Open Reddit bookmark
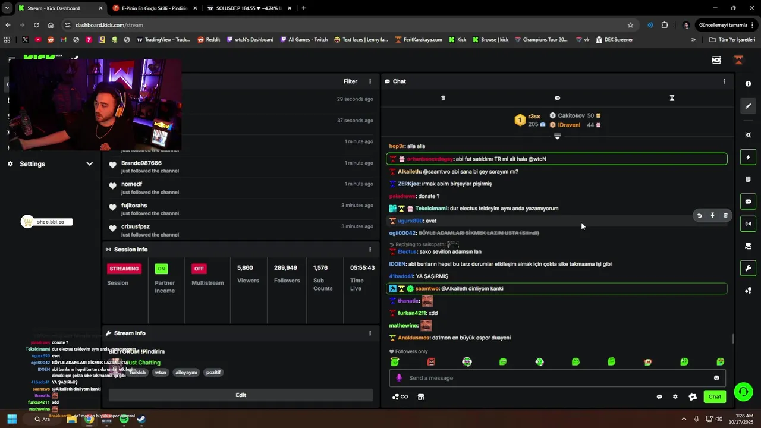 coord(209,40)
